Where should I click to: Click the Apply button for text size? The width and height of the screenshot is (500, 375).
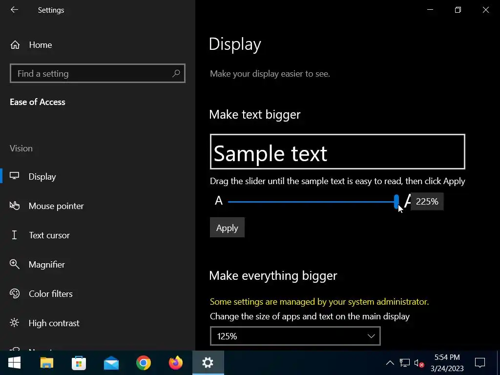[x=227, y=228]
